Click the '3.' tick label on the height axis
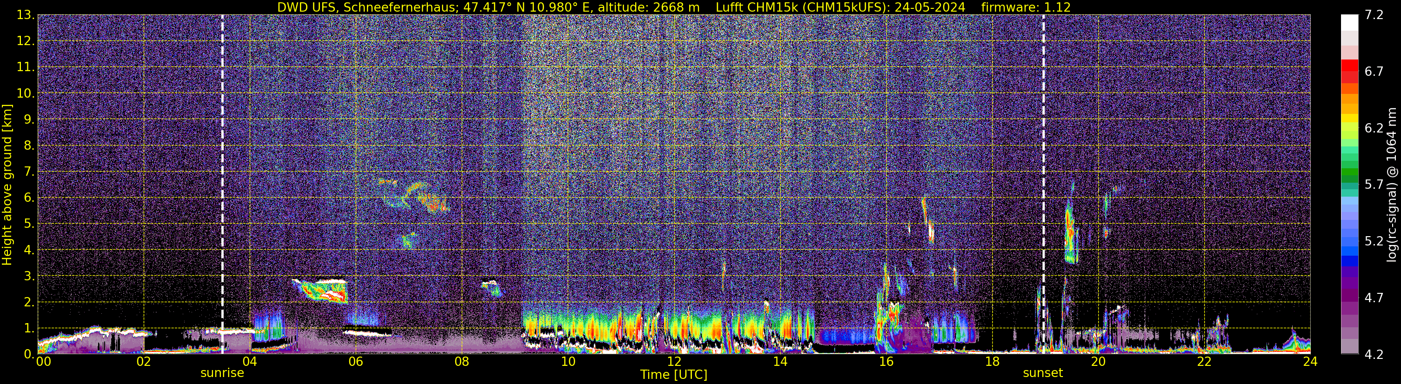 click(28, 276)
